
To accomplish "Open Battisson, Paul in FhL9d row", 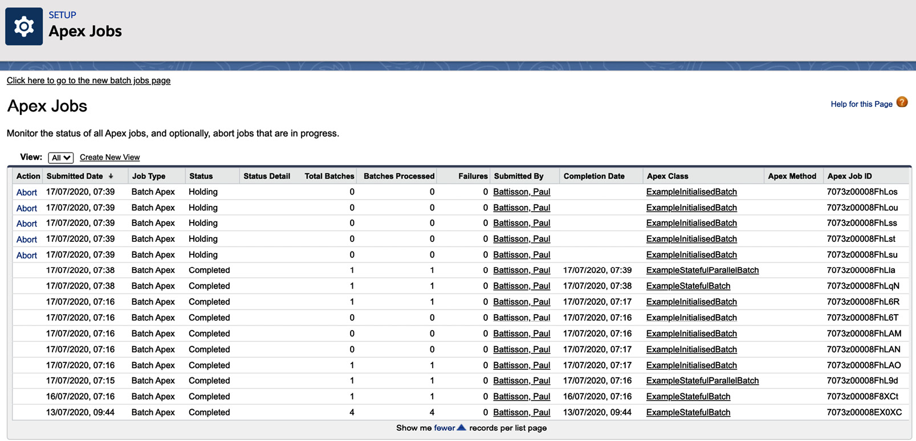I will (522, 381).
